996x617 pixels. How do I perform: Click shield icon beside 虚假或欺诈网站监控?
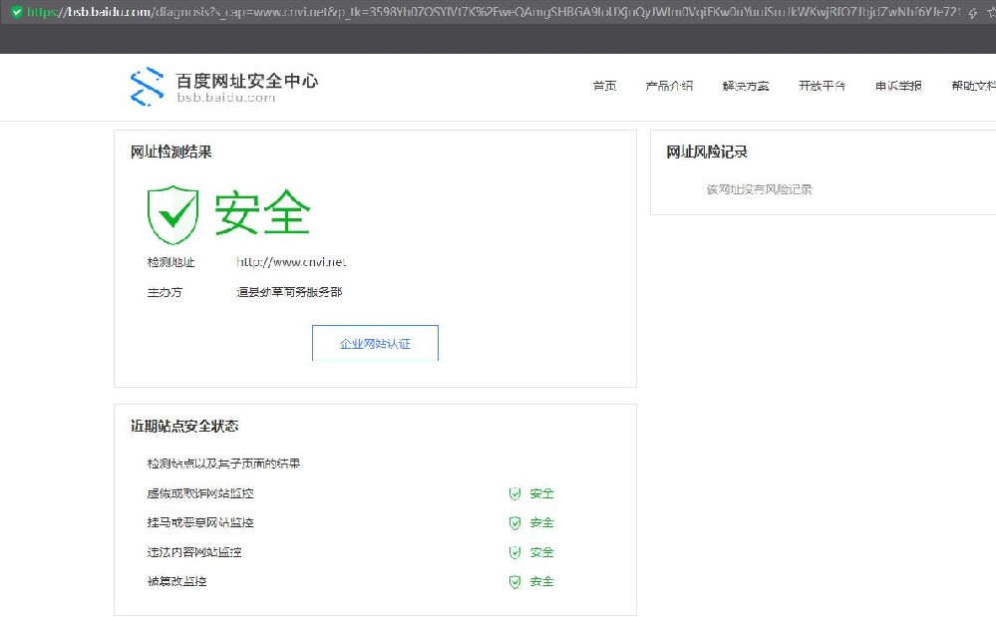[515, 493]
